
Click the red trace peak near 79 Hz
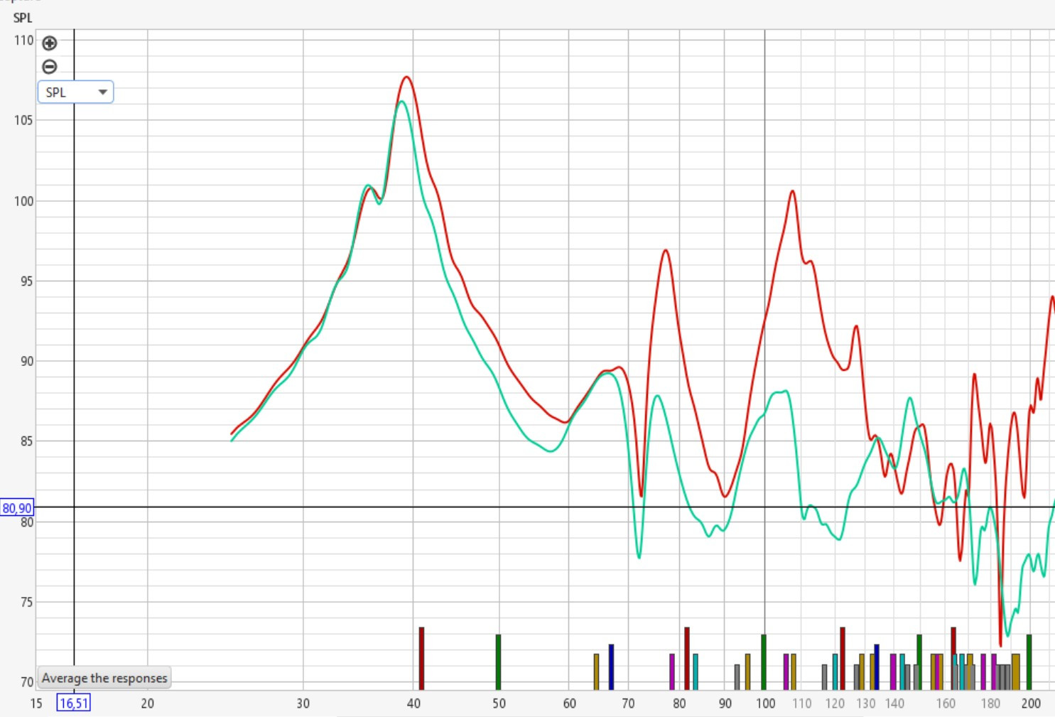tap(666, 251)
